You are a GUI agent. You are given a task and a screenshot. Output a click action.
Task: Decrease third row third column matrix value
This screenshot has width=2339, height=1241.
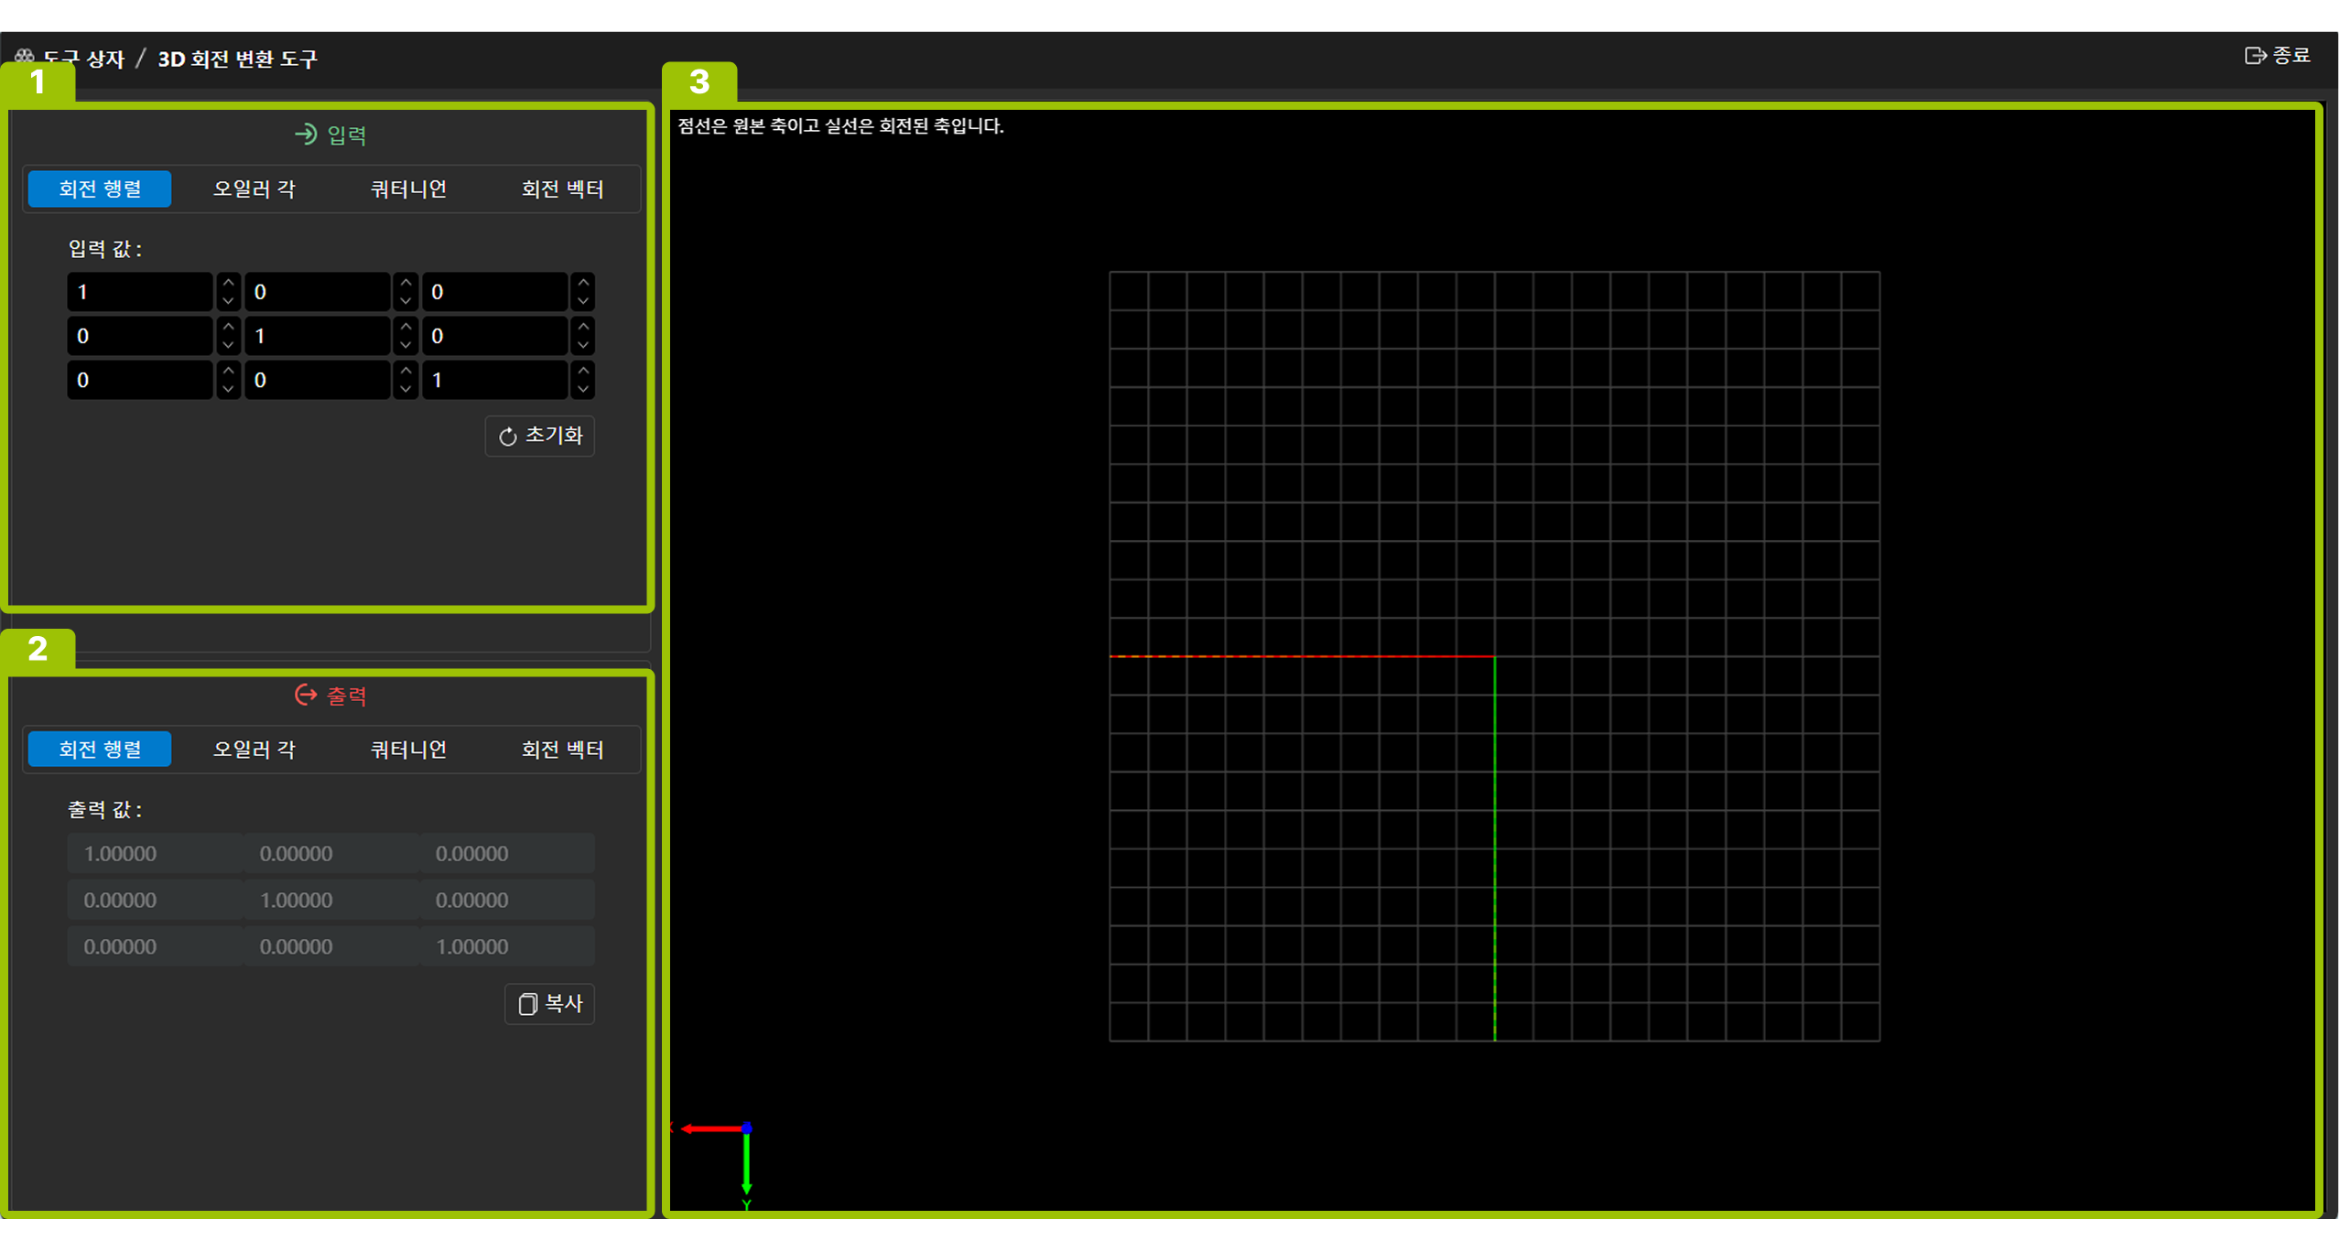tap(583, 389)
